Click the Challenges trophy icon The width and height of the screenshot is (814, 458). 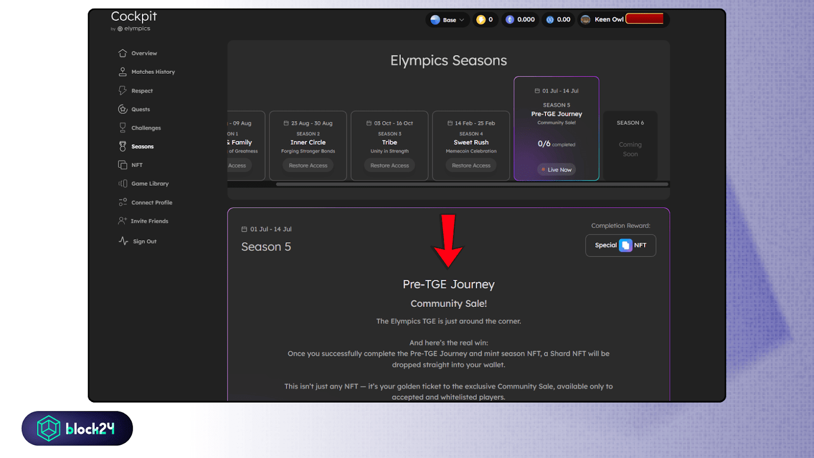click(x=123, y=128)
